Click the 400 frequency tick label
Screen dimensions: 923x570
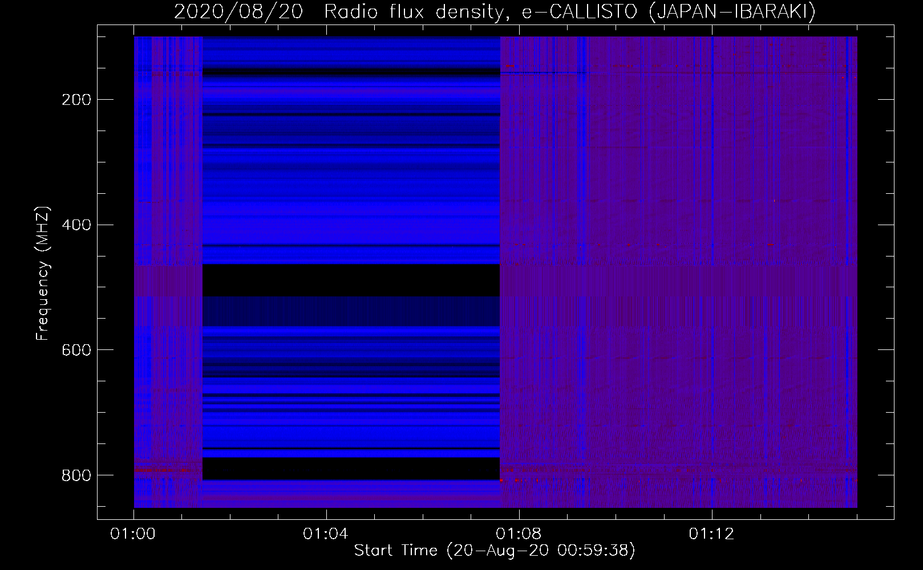point(75,225)
